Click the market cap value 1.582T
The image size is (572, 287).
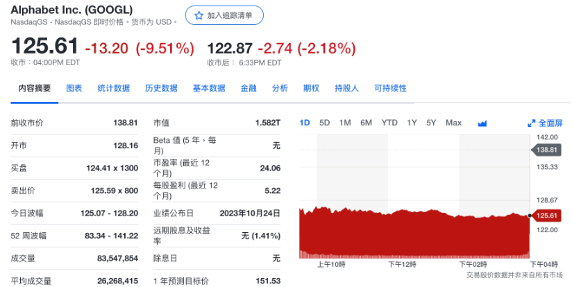pyautogui.click(x=268, y=123)
